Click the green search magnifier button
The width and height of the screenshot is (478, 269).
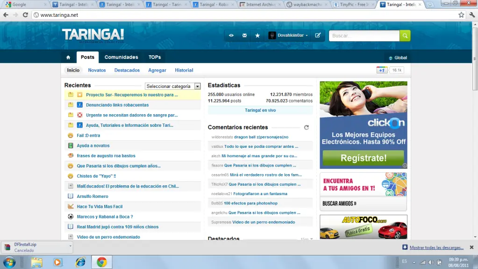(x=405, y=36)
